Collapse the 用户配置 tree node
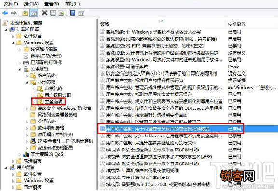This screenshot has height=191, width=278. (6, 168)
